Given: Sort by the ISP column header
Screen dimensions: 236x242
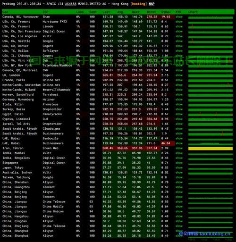Looking at the screenshot, I should tap(45, 12).
